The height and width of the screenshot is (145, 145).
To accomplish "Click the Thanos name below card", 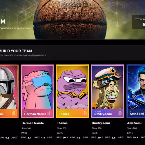I will [x=62, y=123].
